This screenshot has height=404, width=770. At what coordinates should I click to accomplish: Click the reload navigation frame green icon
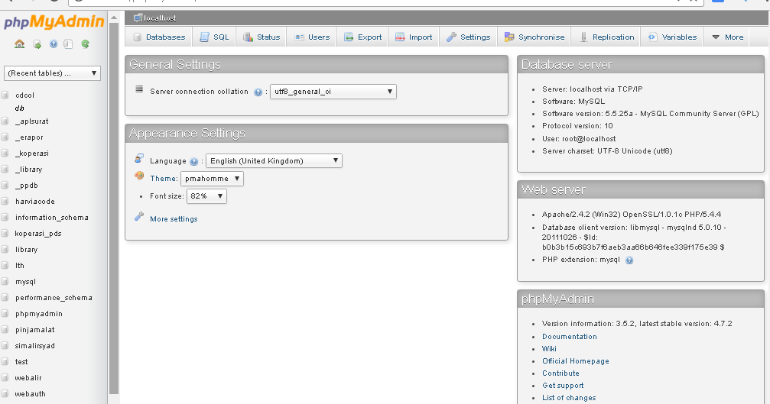pyautogui.click(x=85, y=44)
